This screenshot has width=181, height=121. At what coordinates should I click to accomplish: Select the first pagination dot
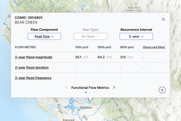86,92
